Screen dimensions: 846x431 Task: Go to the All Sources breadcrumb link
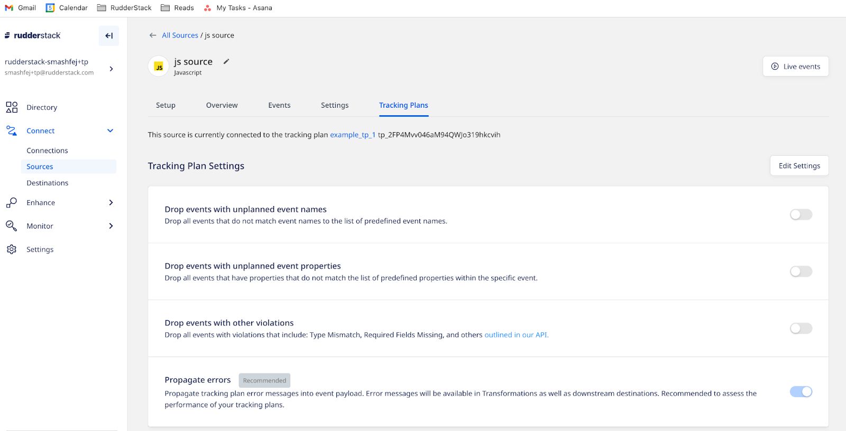click(x=180, y=35)
